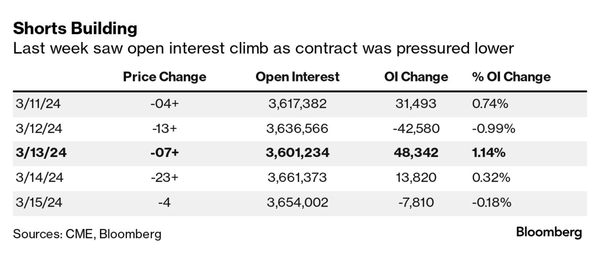This screenshot has height=253, width=600.
Task: Click the % OI Change column header
Action: coord(511,77)
